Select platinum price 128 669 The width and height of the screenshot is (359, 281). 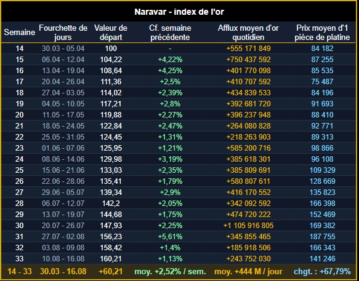click(x=322, y=181)
